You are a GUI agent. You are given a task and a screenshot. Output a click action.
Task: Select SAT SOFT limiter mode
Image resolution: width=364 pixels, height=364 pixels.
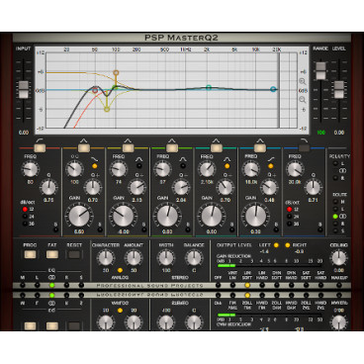[x=306, y=285]
